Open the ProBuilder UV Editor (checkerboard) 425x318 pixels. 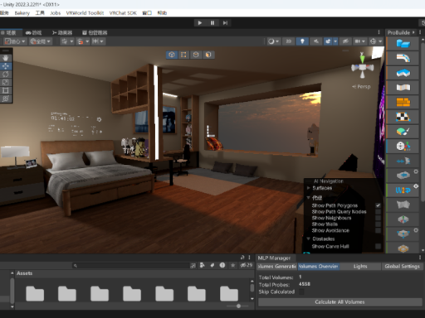tap(403, 117)
